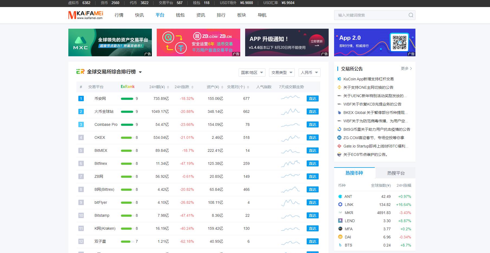Open the 行情 navigation menu item
This screenshot has height=253, width=490.
point(119,15)
